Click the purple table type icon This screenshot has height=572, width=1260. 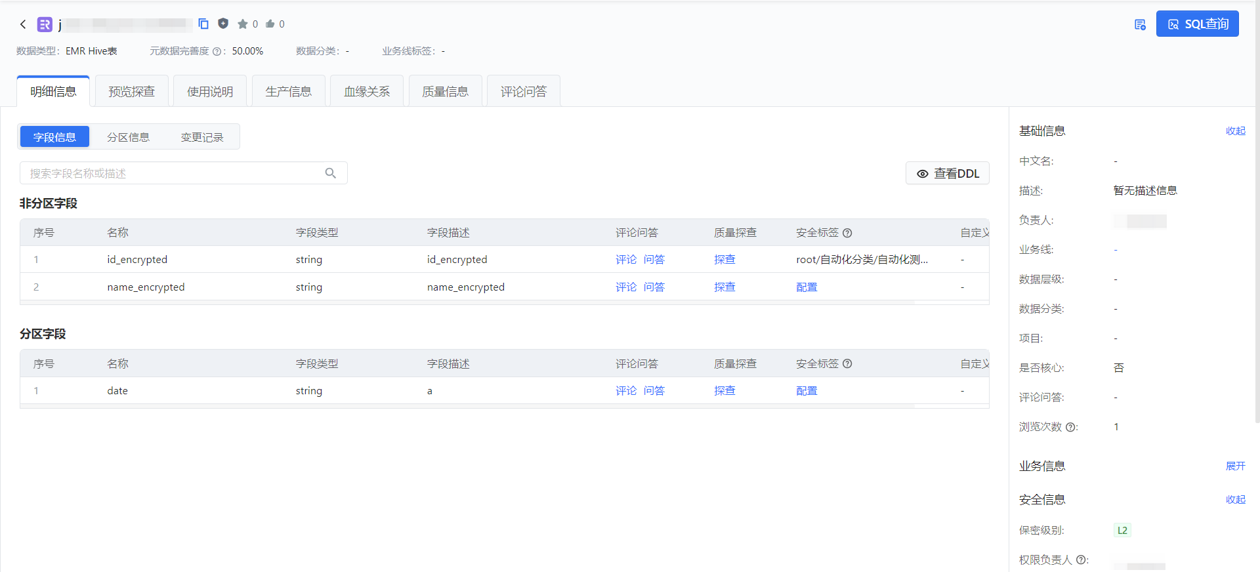pyautogui.click(x=45, y=24)
